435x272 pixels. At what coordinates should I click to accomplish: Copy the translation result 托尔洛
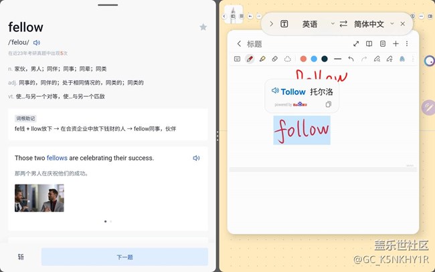coord(328,104)
